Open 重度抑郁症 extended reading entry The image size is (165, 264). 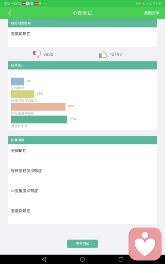click(x=21, y=211)
